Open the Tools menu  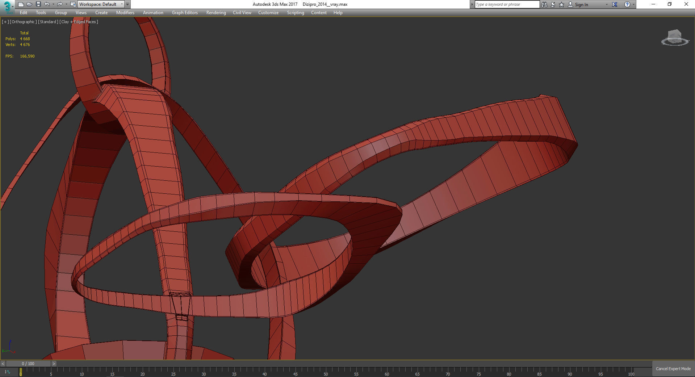[x=41, y=13]
